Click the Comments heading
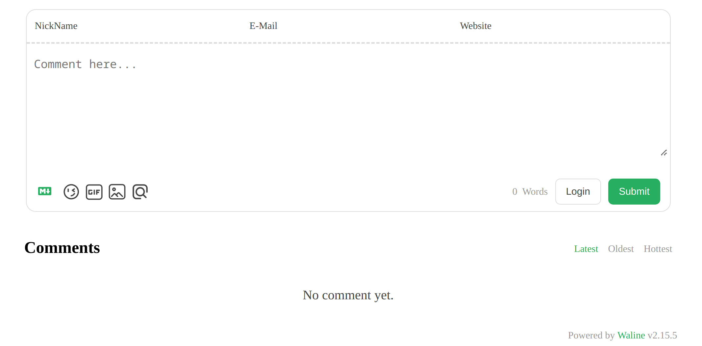This screenshot has width=702, height=346. [62, 248]
